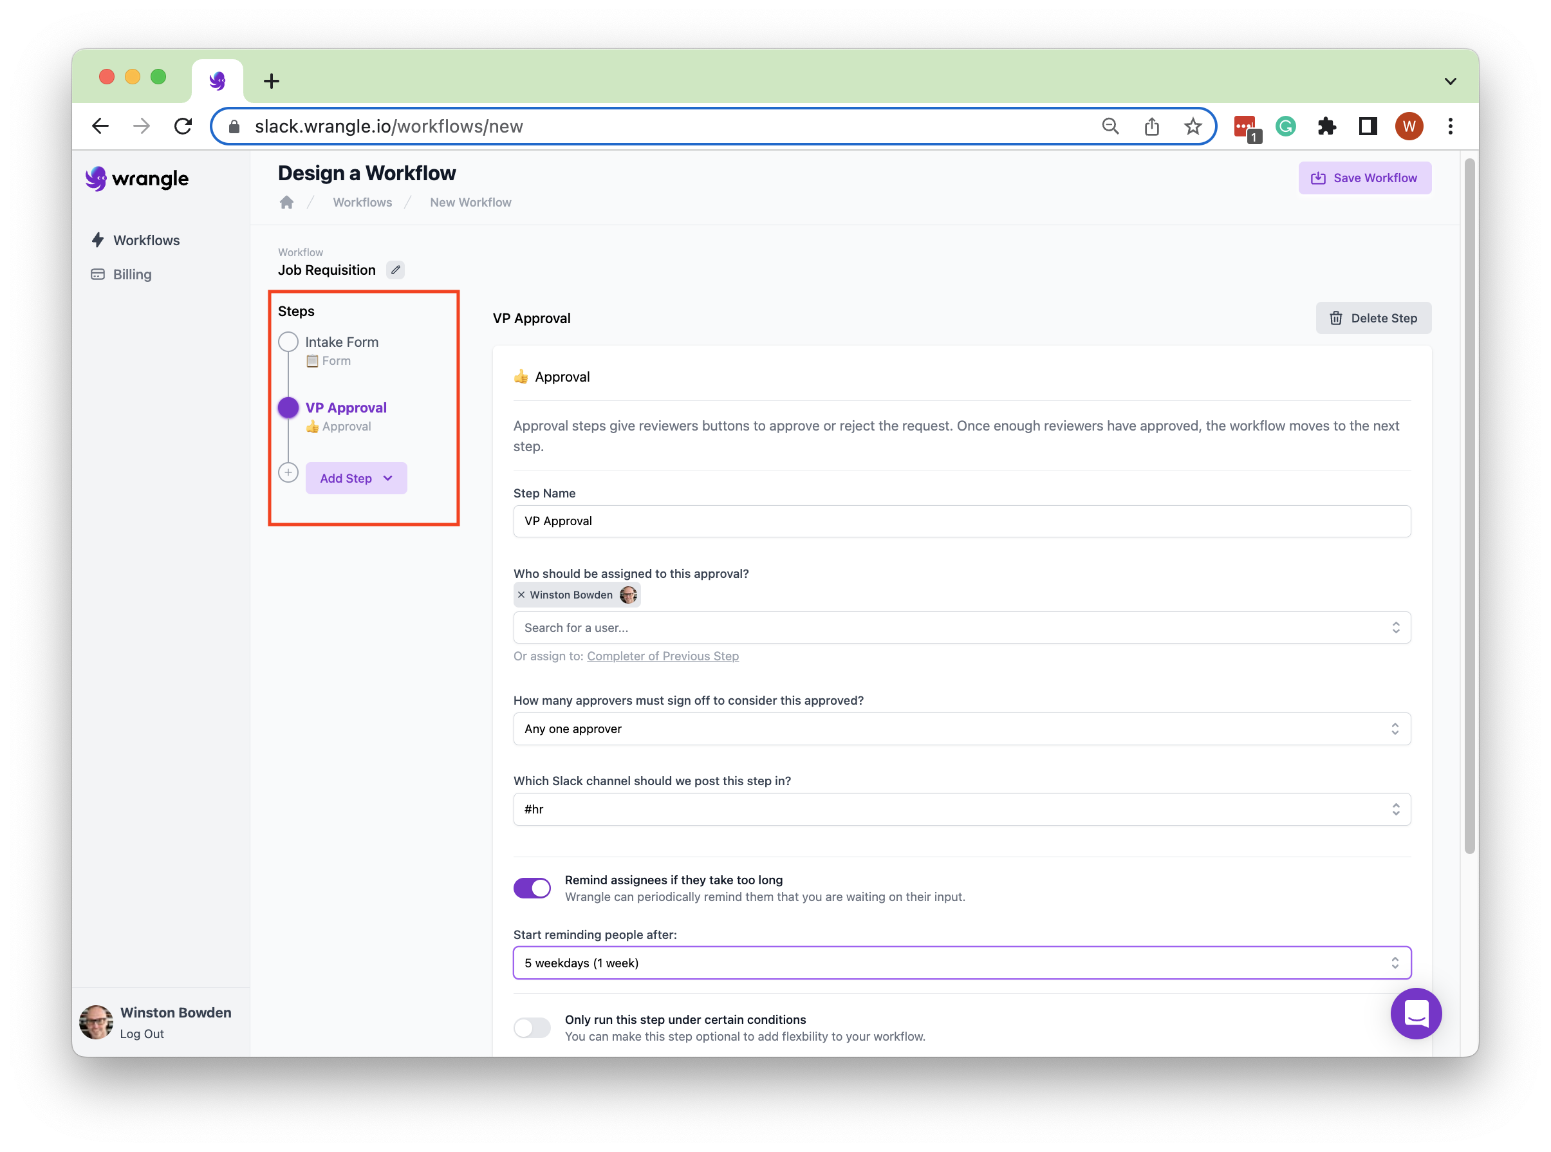Click the browser extensions puzzle icon
This screenshot has height=1152, width=1551.
(1326, 126)
